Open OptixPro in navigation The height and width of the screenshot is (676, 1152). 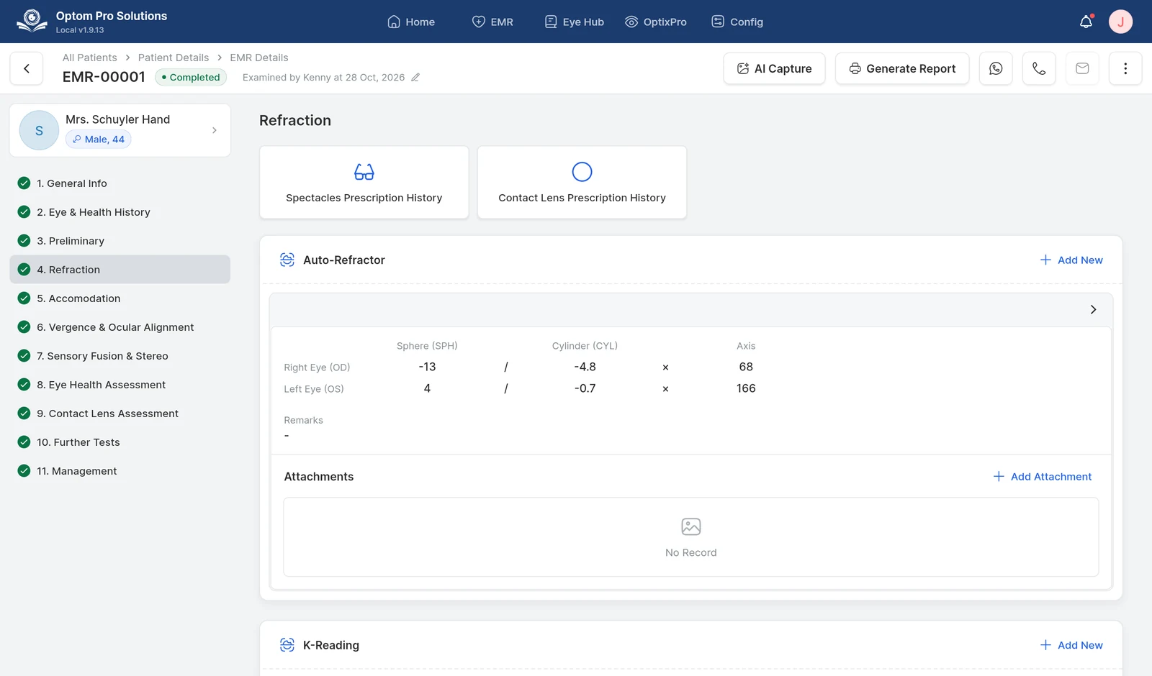tap(656, 22)
